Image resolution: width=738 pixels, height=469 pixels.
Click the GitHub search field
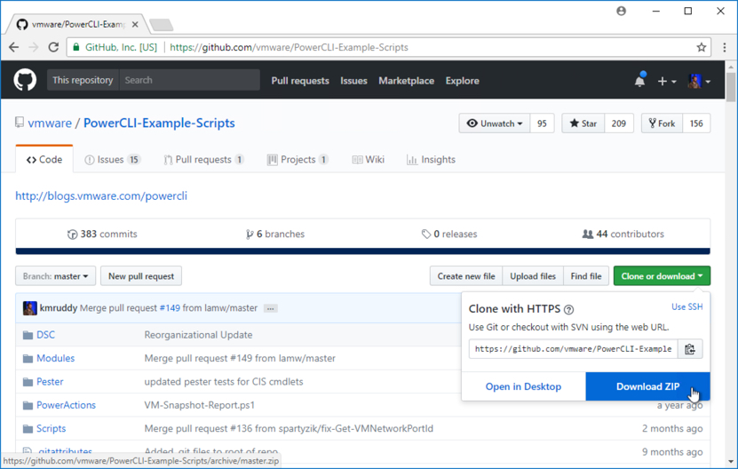pyautogui.click(x=188, y=81)
